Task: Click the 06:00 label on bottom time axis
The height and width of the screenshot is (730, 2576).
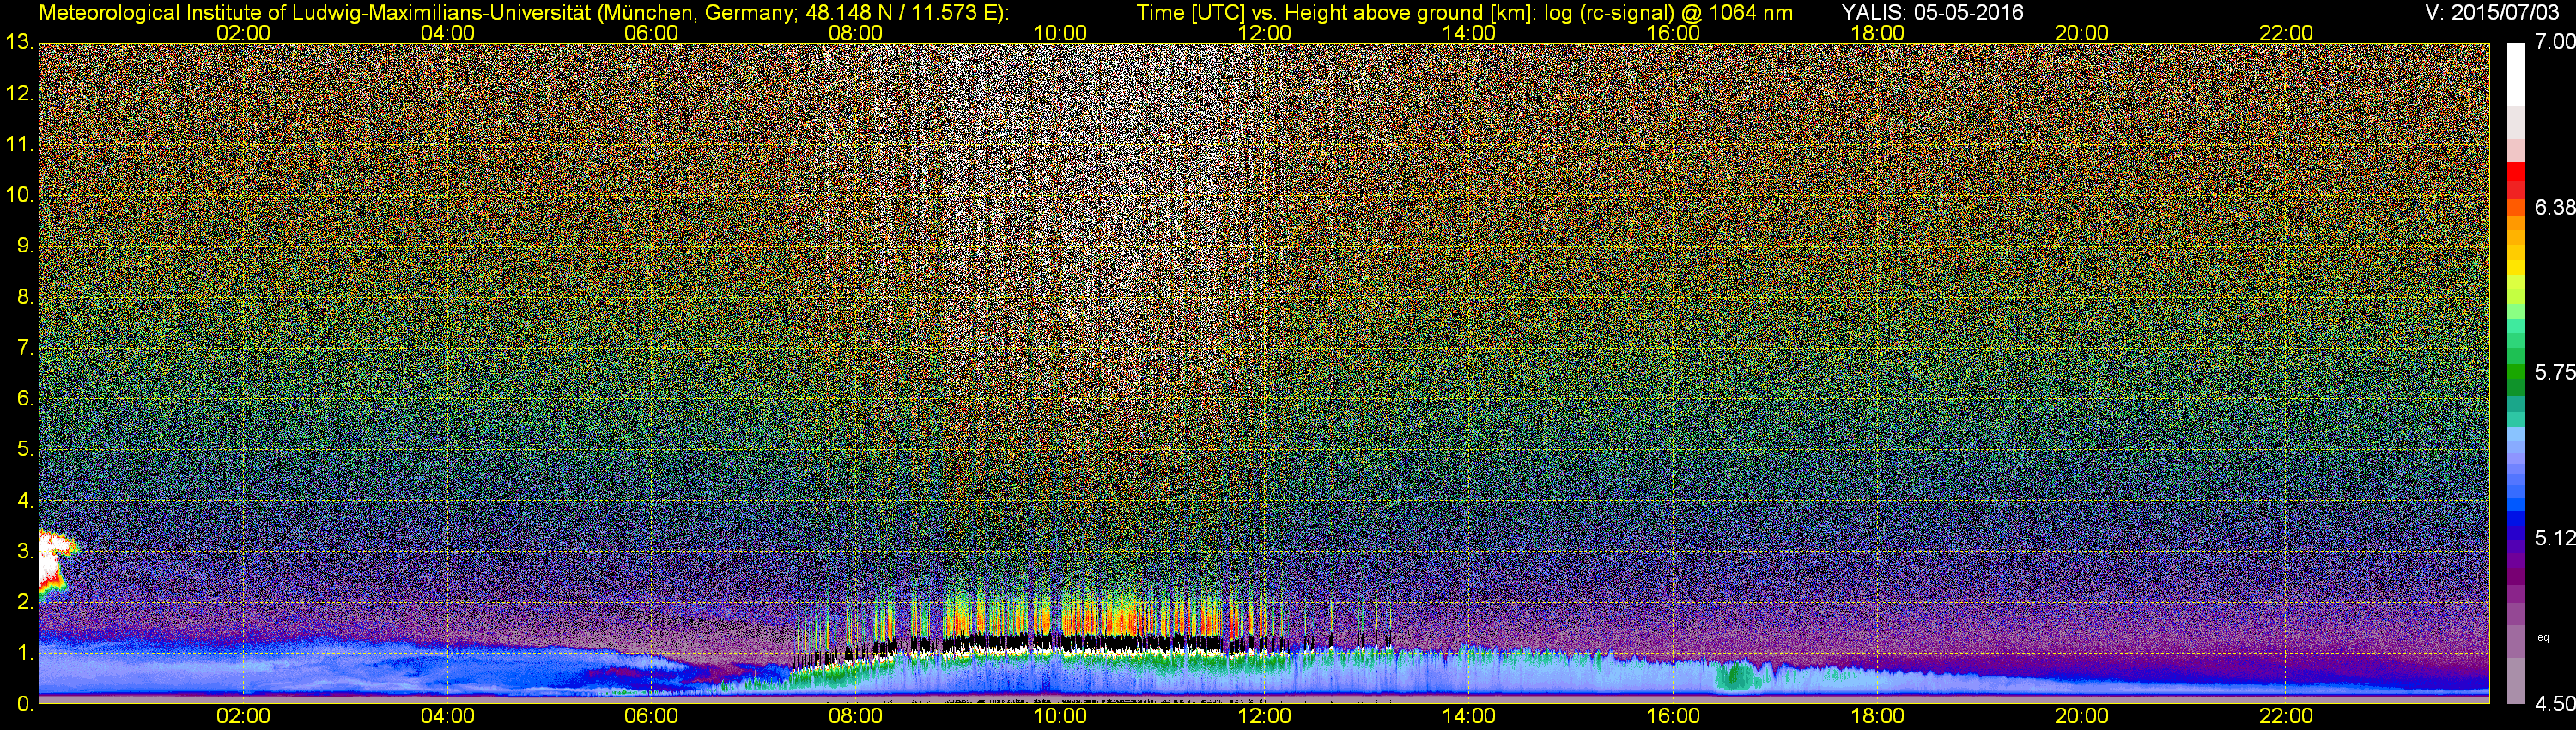Action: (651, 716)
